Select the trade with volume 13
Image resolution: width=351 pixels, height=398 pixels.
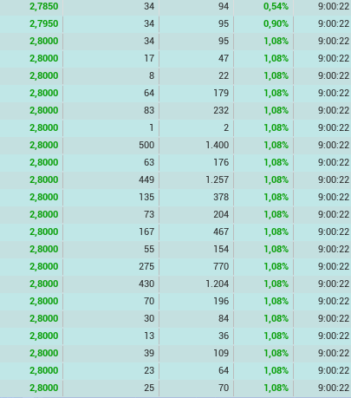(175, 336)
